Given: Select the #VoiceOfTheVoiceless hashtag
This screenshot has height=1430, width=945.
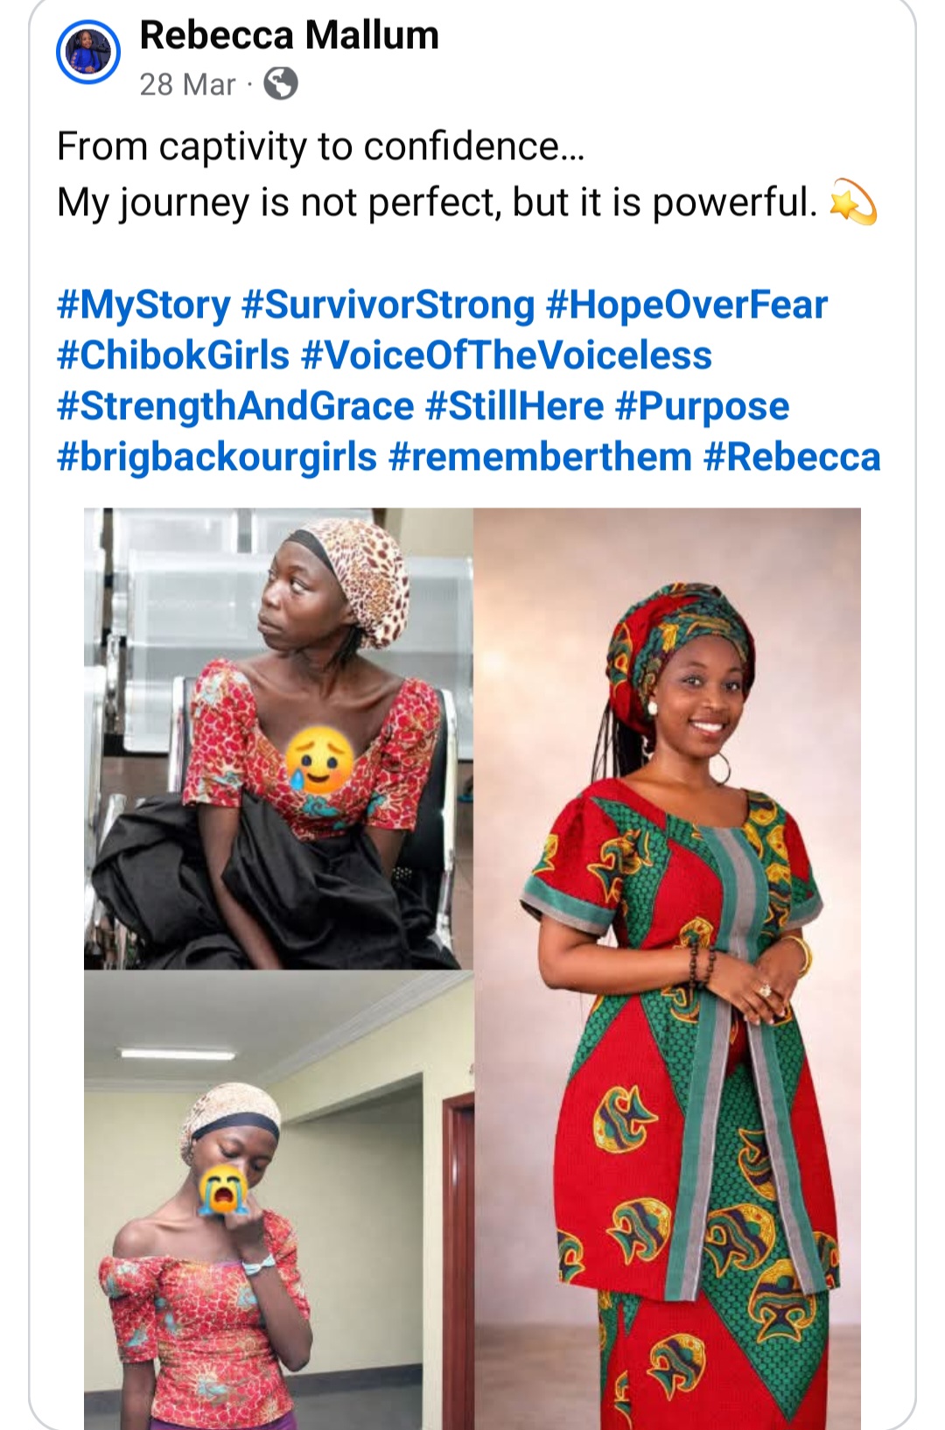Looking at the screenshot, I should pyautogui.click(x=506, y=355).
